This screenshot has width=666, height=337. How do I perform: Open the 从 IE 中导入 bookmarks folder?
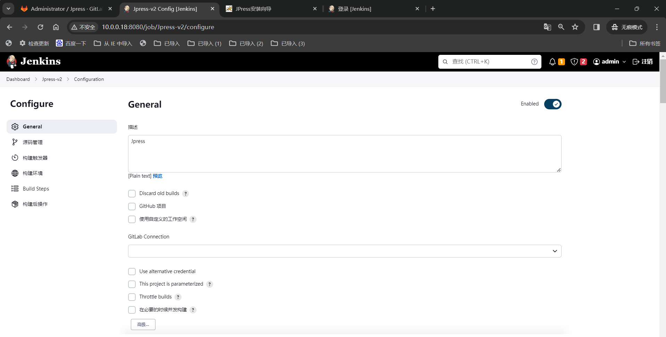point(113,43)
